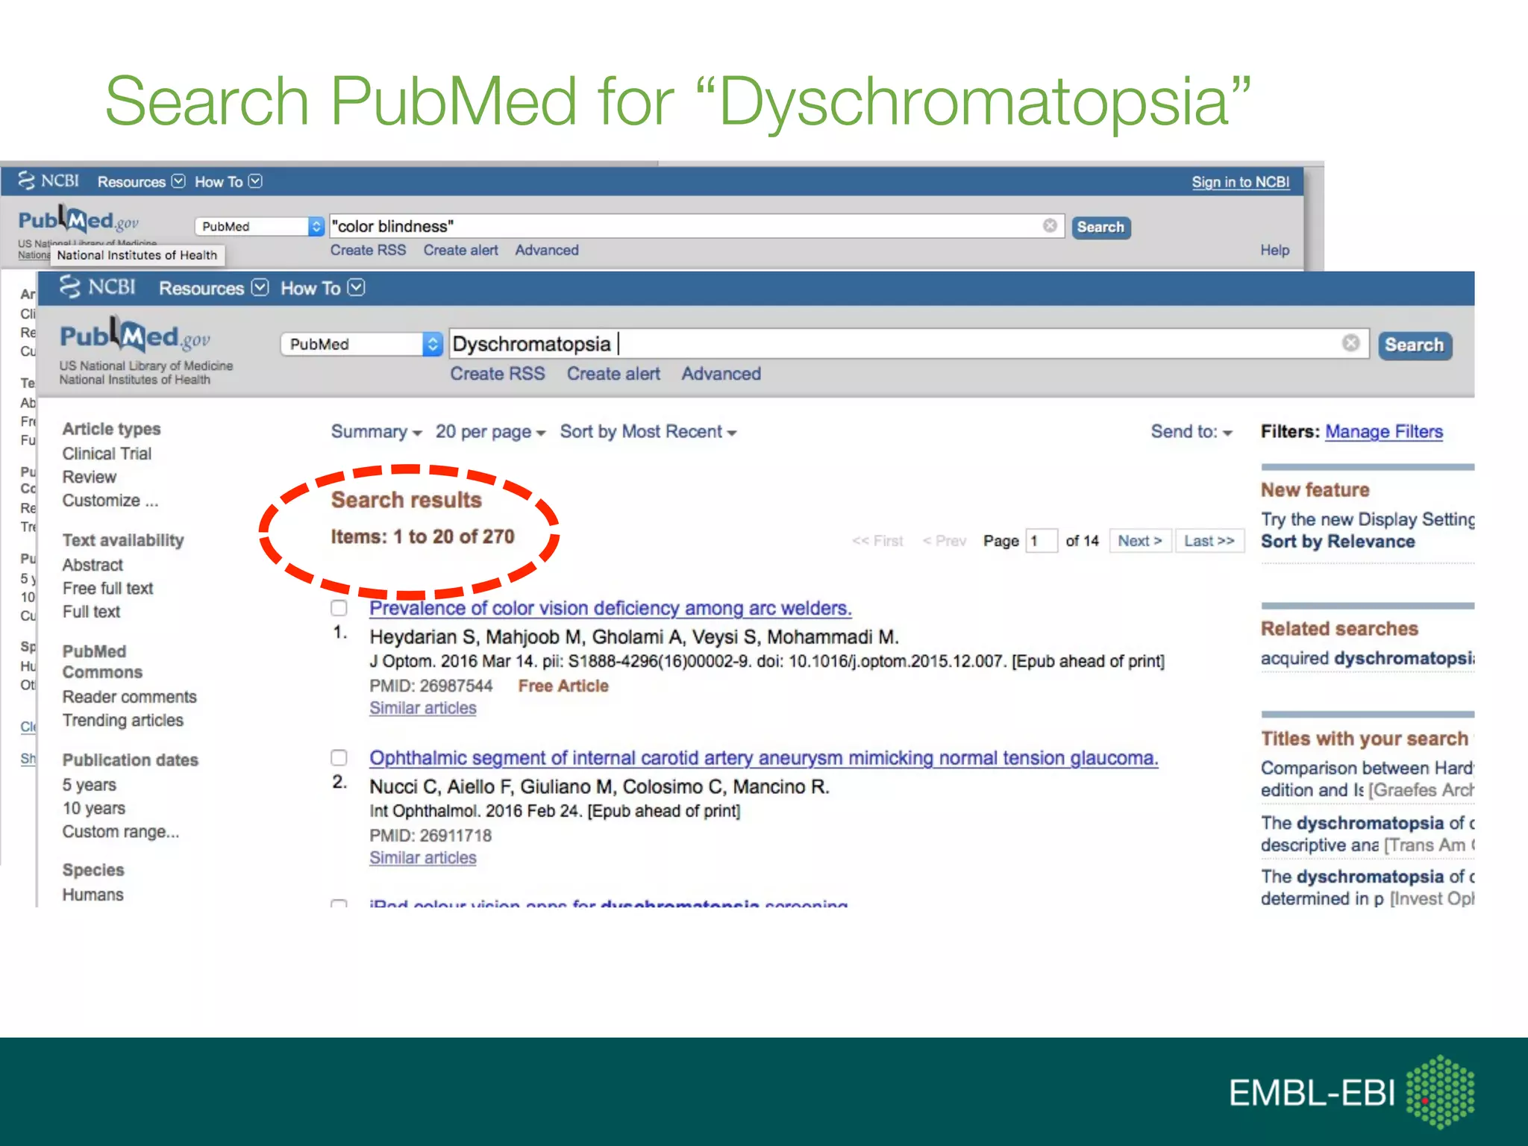Open Help link in back window

pos(1275,251)
